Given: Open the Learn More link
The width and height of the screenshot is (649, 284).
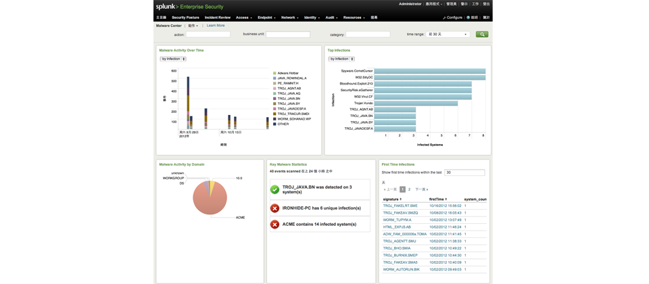Looking at the screenshot, I should pyautogui.click(x=216, y=26).
